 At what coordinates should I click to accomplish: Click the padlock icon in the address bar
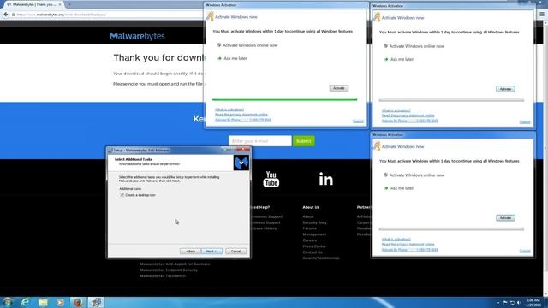click(x=14, y=15)
